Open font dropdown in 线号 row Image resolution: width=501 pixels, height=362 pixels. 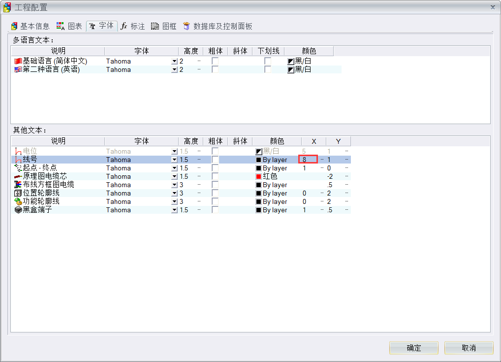[174, 160]
